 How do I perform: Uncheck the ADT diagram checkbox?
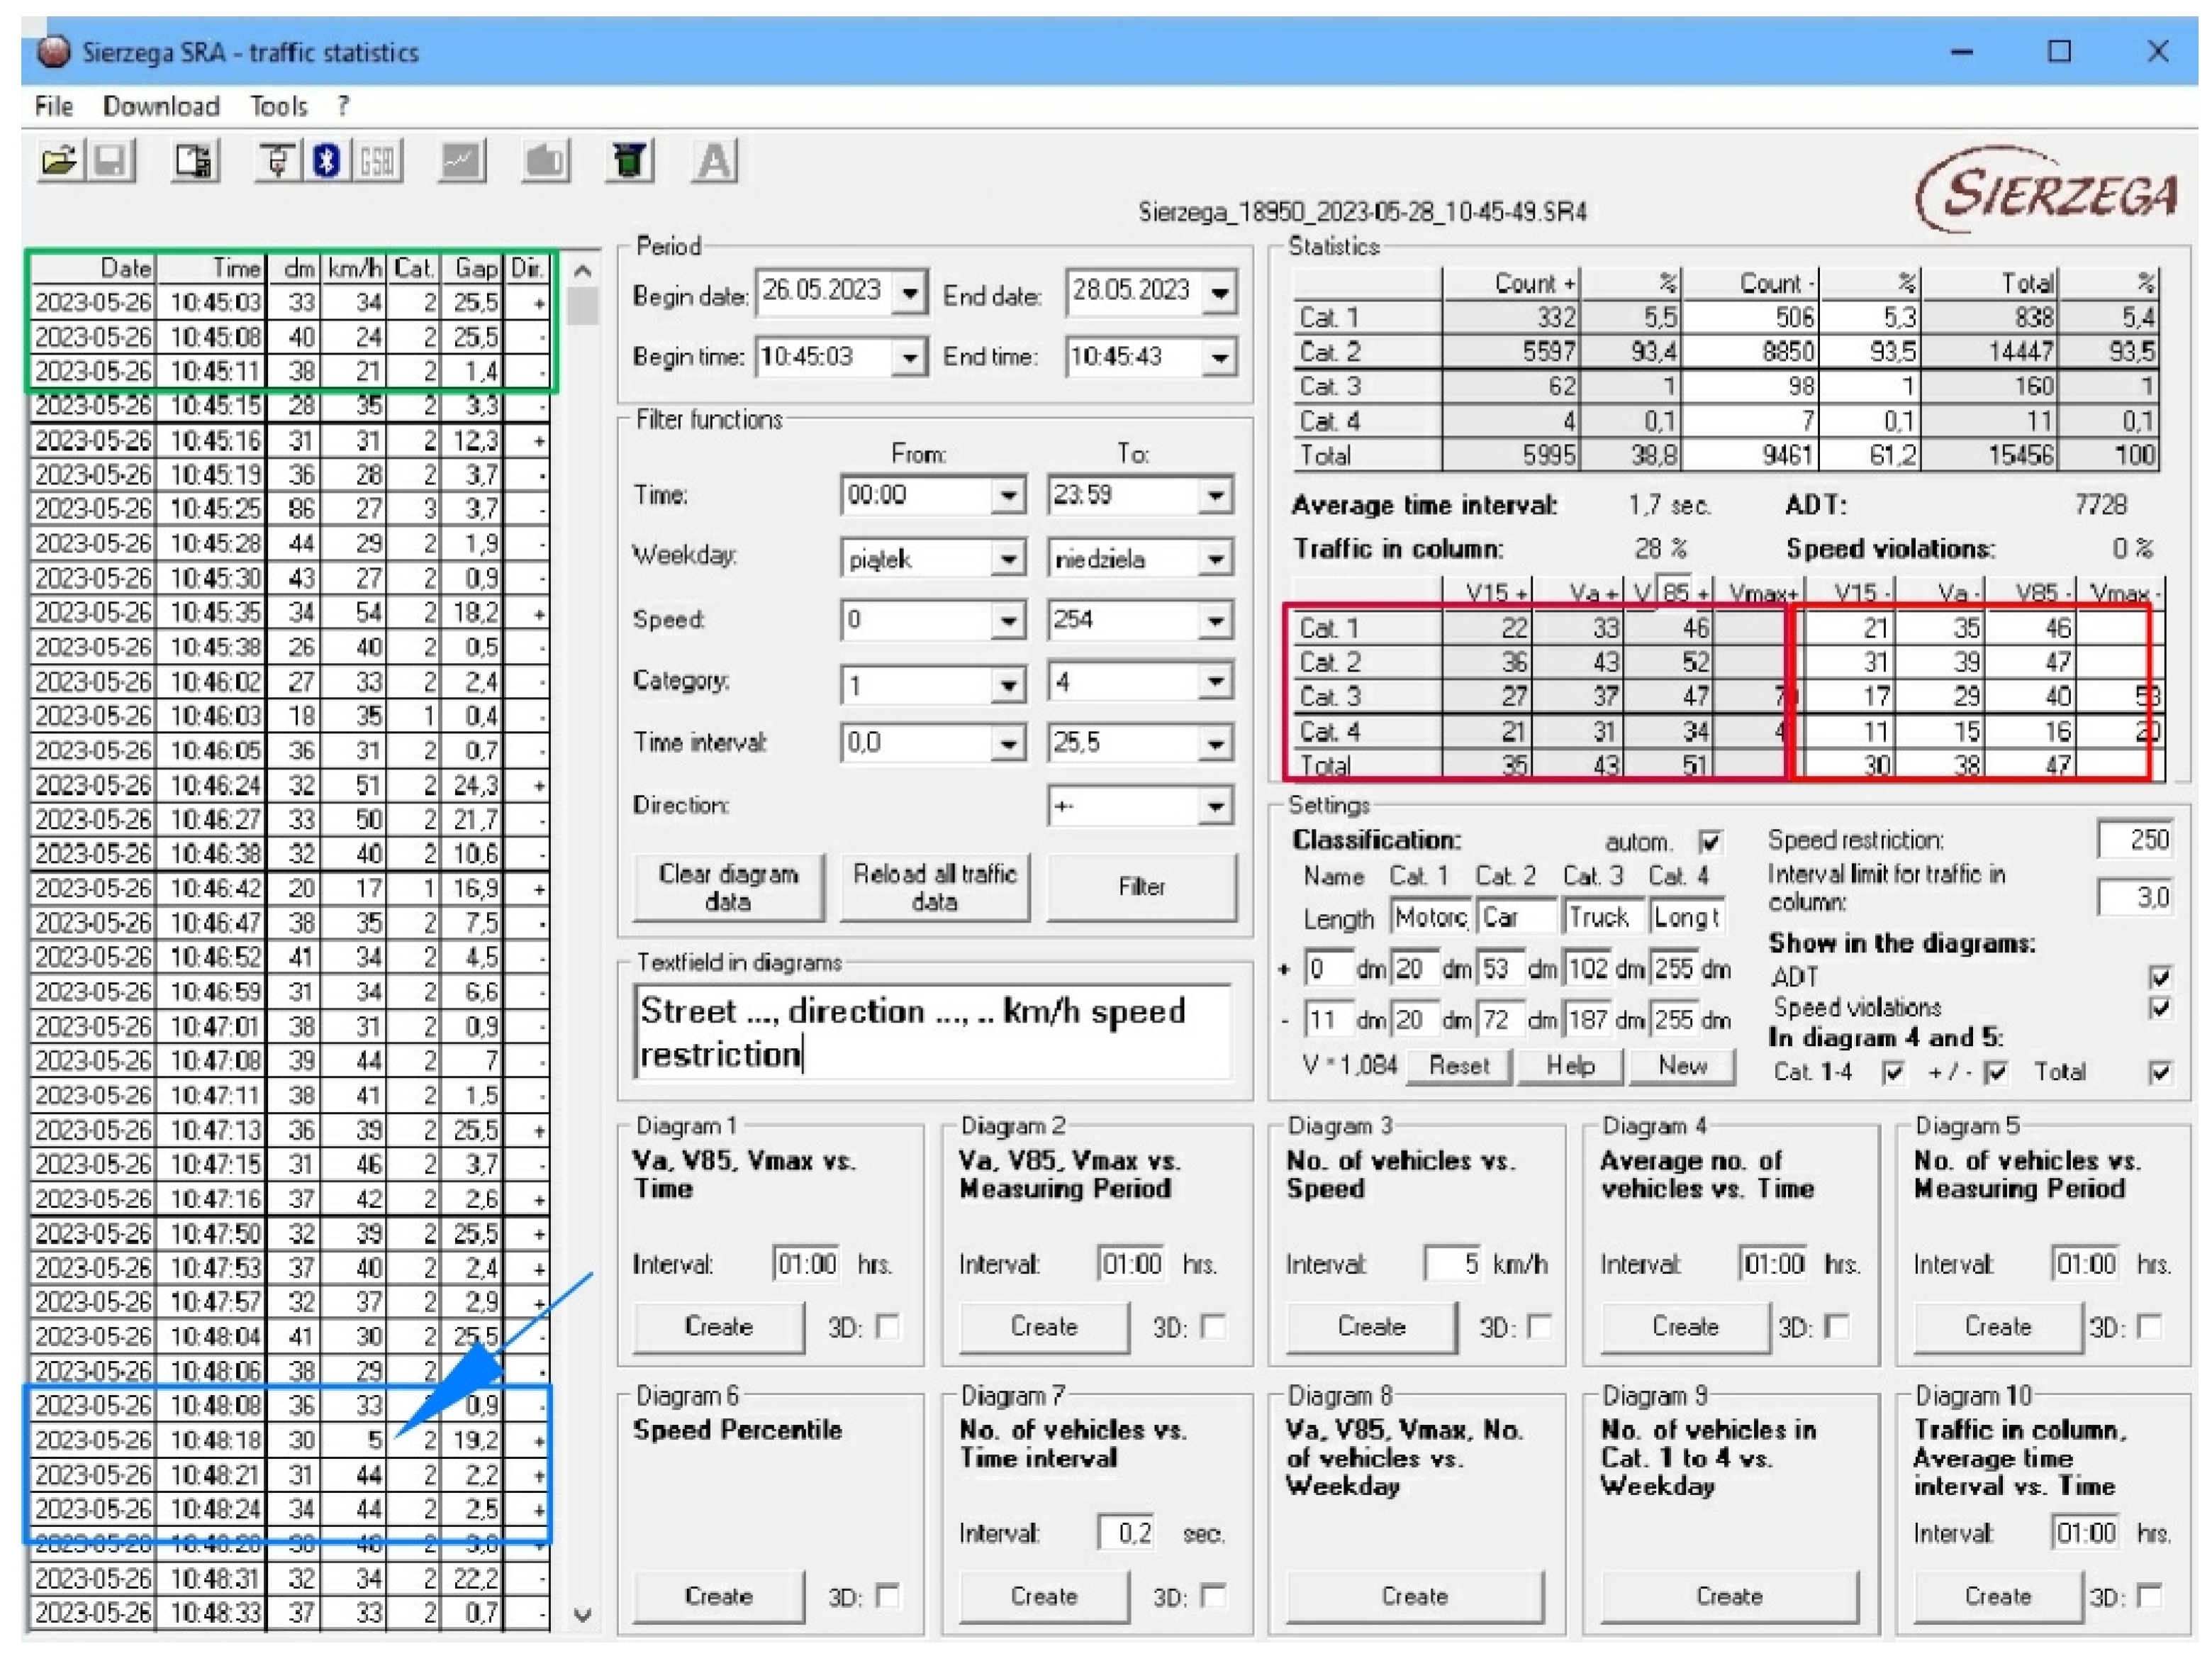[2160, 977]
